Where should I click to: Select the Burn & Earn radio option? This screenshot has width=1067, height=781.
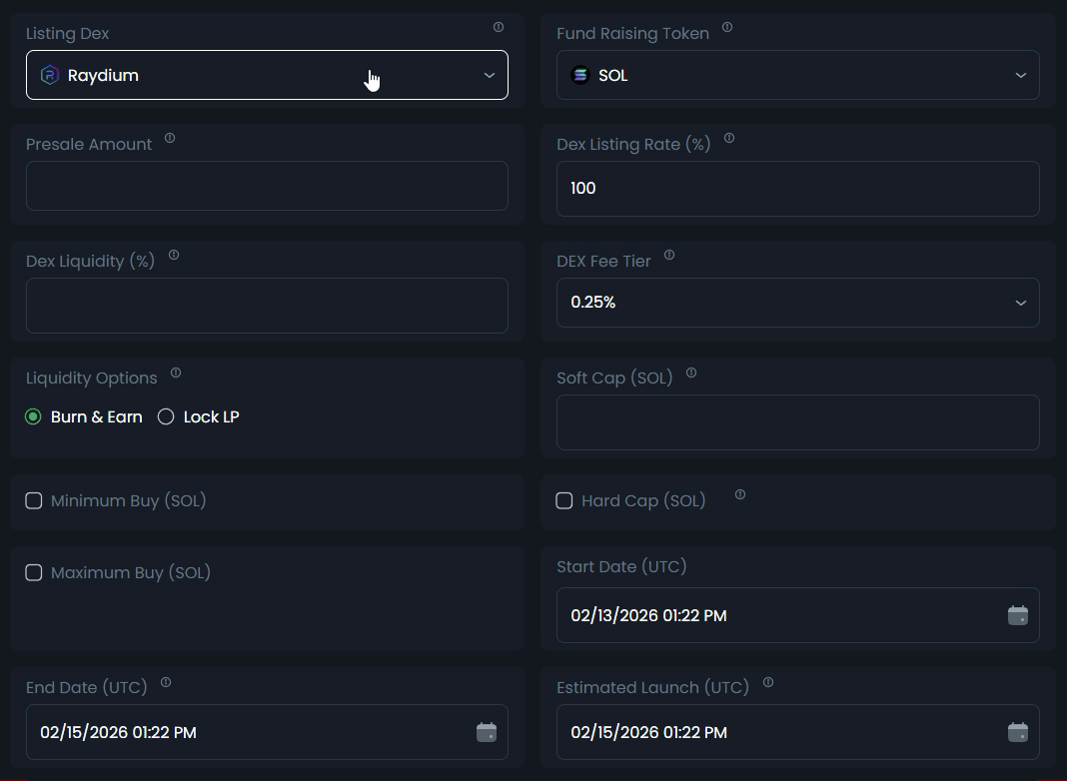[x=34, y=416]
